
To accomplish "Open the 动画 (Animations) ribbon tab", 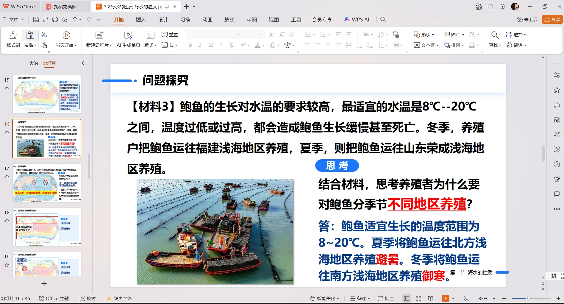I will point(207,20).
